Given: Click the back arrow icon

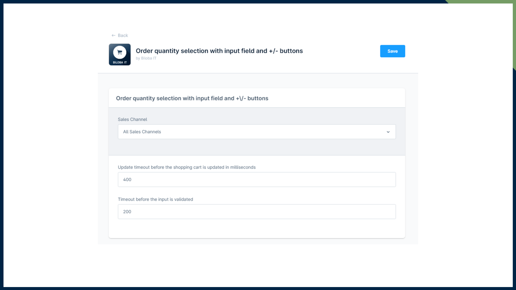Looking at the screenshot, I should 113,35.
